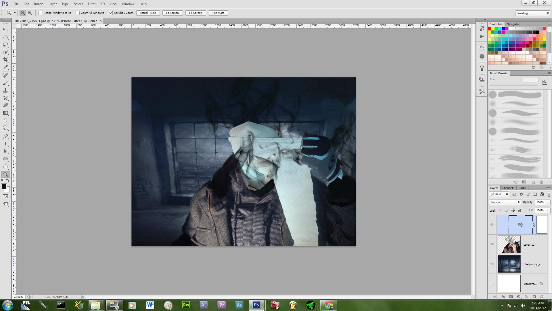Viewport: 552px width, 311px height.
Task: Click the Actual Pixels button
Action: (148, 13)
